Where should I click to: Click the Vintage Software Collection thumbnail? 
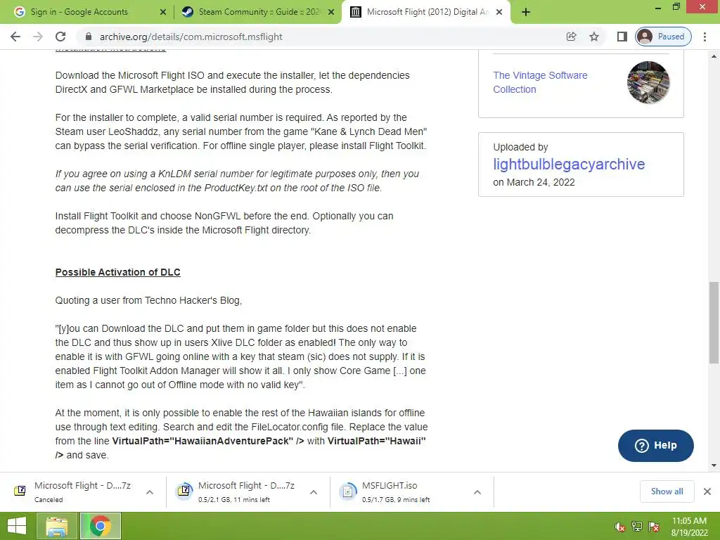(x=648, y=83)
